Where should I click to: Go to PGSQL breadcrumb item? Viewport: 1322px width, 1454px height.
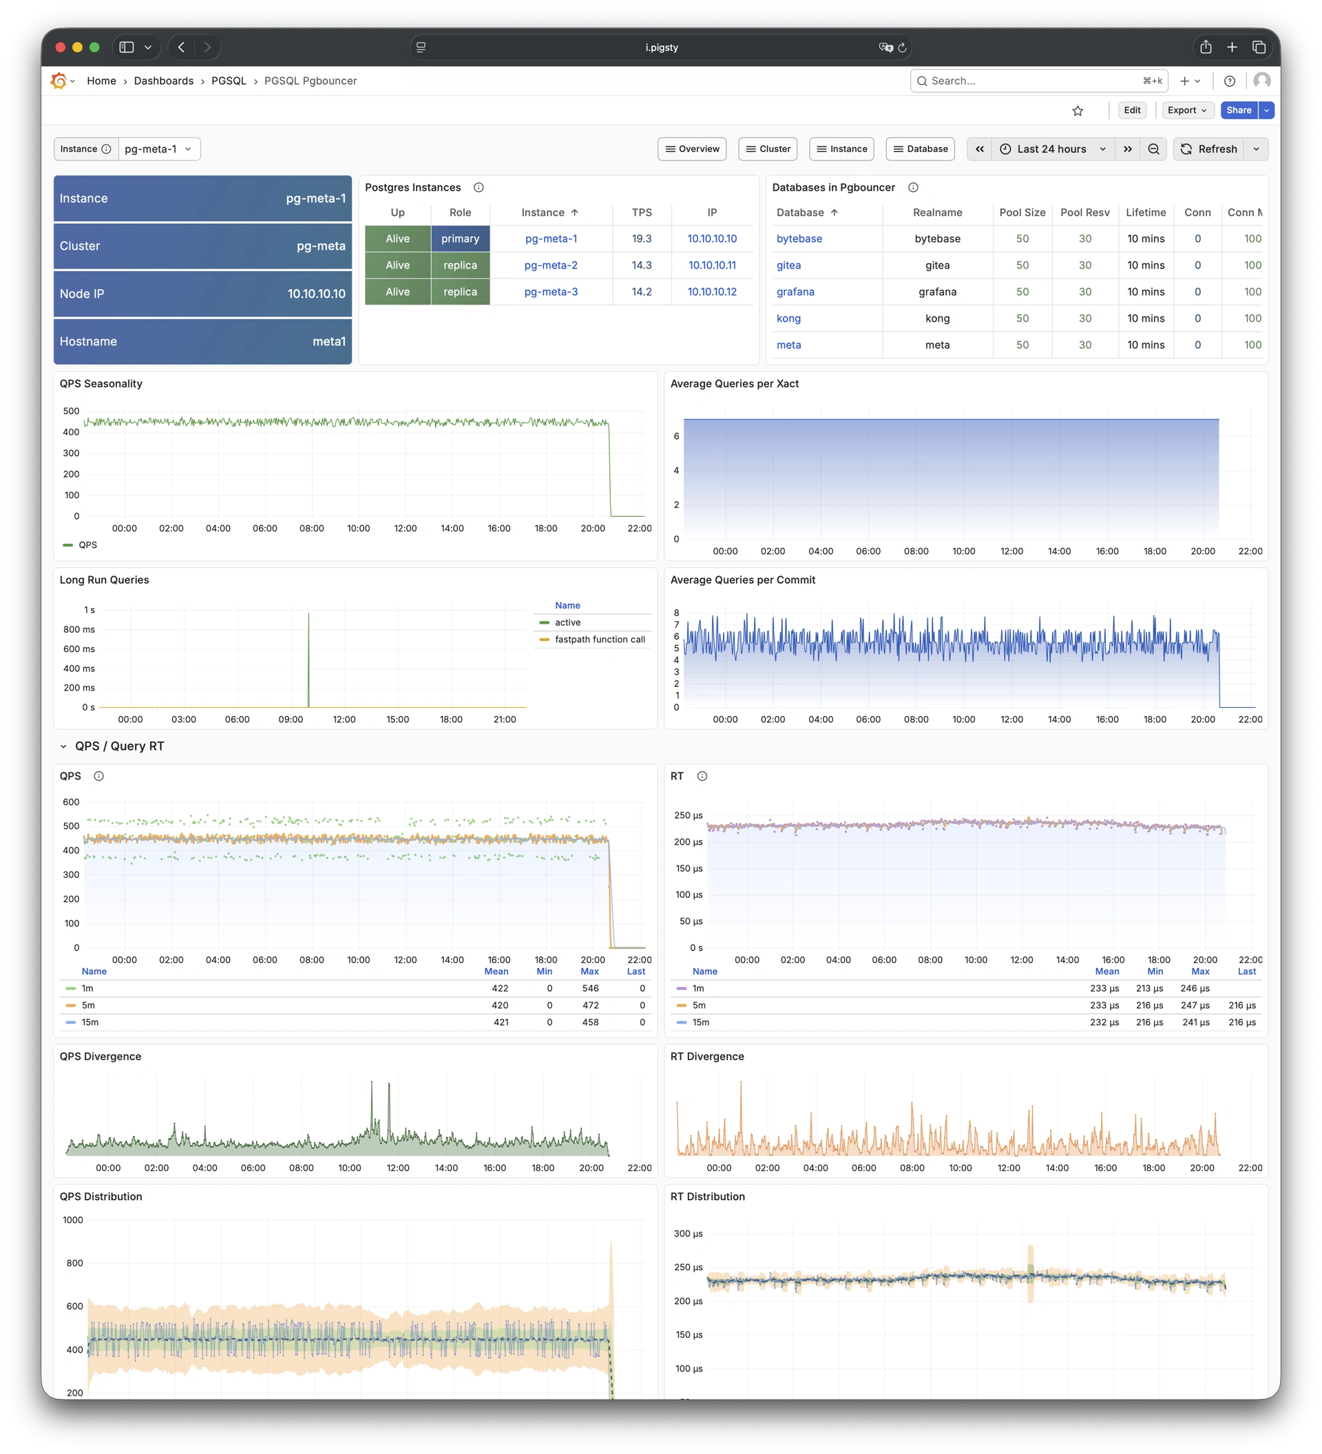pos(229,81)
